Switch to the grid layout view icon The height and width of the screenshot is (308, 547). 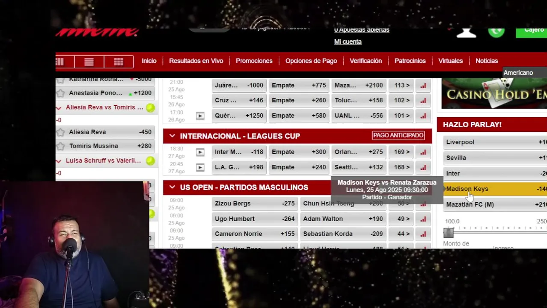[x=119, y=62]
